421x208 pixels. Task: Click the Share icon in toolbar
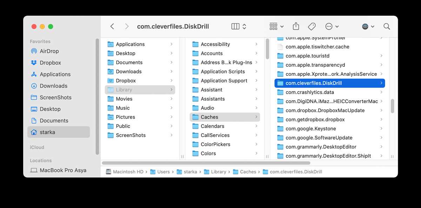[296, 26]
